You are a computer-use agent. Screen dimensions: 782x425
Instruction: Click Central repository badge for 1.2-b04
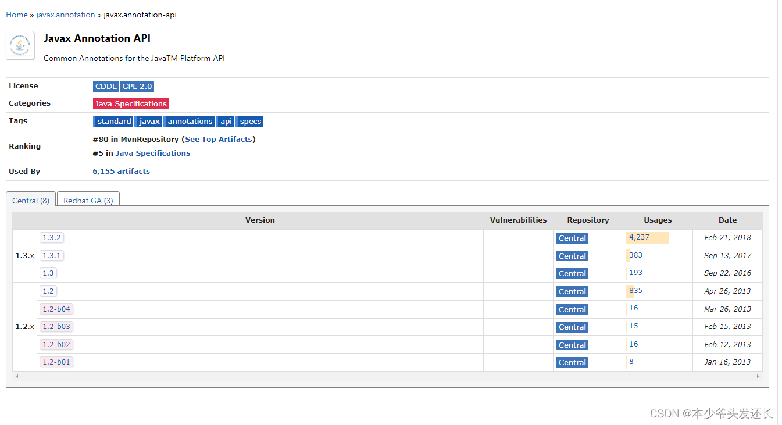click(572, 309)
